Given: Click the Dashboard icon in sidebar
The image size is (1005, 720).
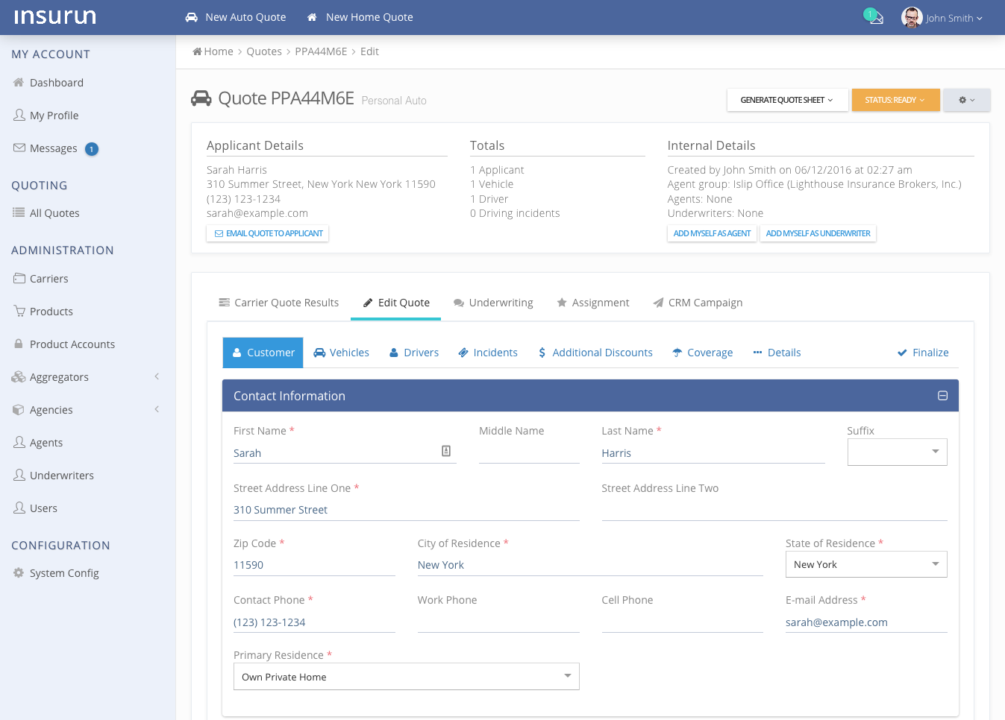Looking at the screenshot, I should tap(19, 82).
